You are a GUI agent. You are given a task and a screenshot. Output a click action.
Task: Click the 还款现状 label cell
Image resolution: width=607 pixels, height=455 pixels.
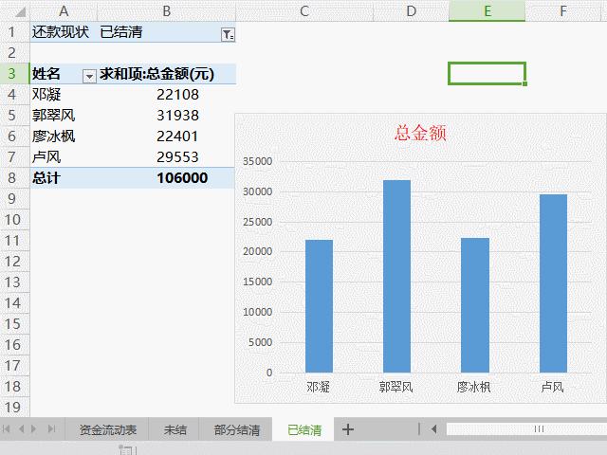[64, 31]
